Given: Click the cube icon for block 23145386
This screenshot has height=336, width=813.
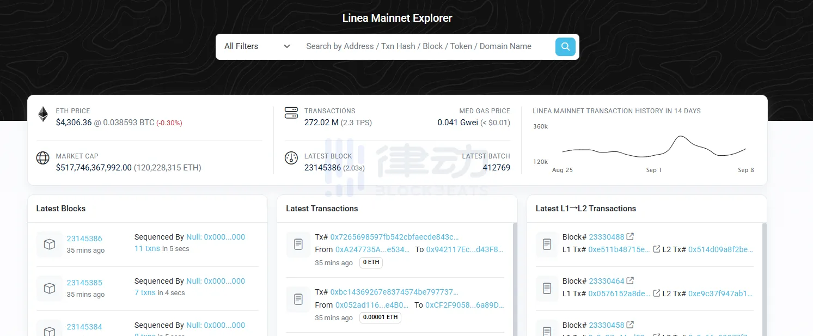Looking at the screenshot, I should 50,245.
